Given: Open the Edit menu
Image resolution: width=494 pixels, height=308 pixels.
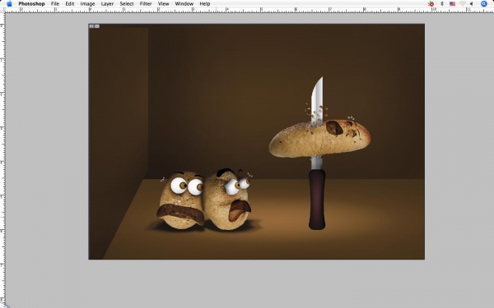Looking at the screenshot, I should click(70, 4).
